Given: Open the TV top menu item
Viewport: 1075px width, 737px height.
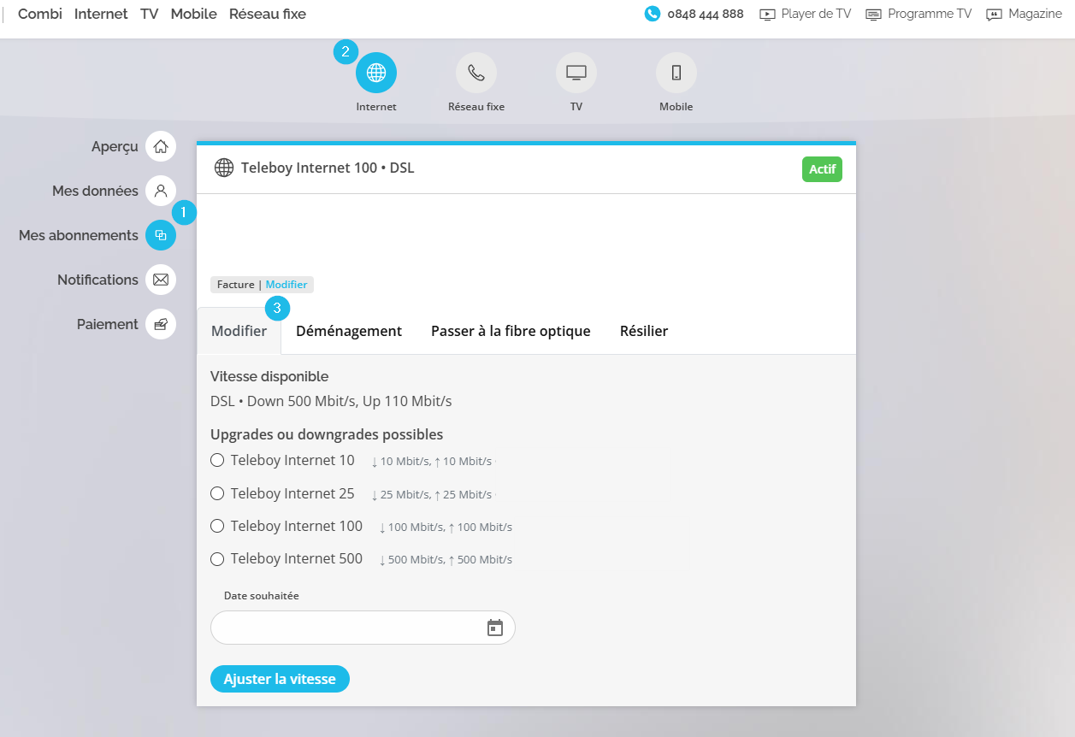Looking at the screenshot, I should [150, 14].
